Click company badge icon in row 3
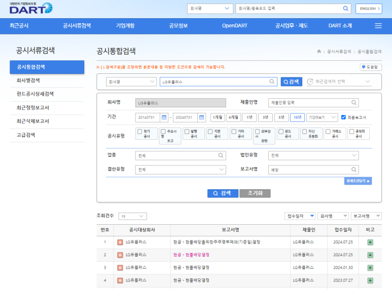The height and width of the screenshot is (289, 392). (120, 268)
